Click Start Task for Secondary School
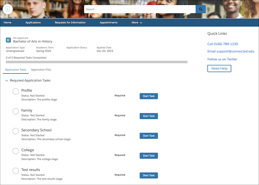Screen dimensions: 259x185 pyautogui.click(x=149, y=136)
